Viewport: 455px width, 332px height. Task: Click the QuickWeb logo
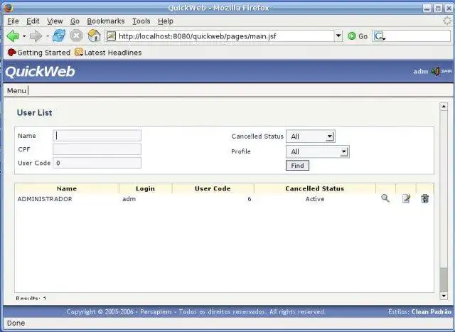[x=40, y=71]
